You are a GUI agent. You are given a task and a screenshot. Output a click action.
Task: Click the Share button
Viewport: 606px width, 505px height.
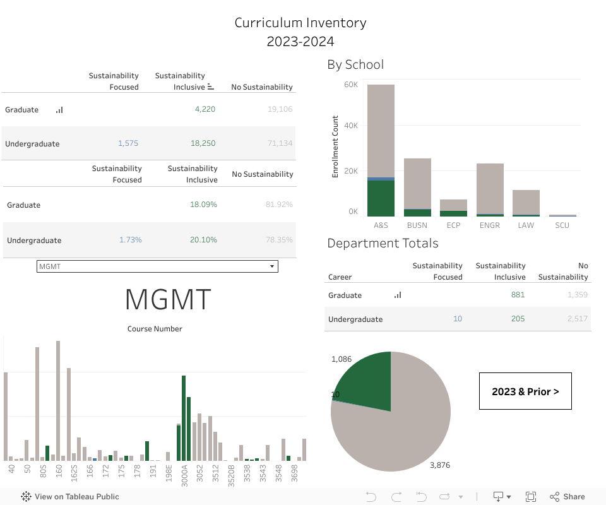pyautogui.click(x=567, y=497)
